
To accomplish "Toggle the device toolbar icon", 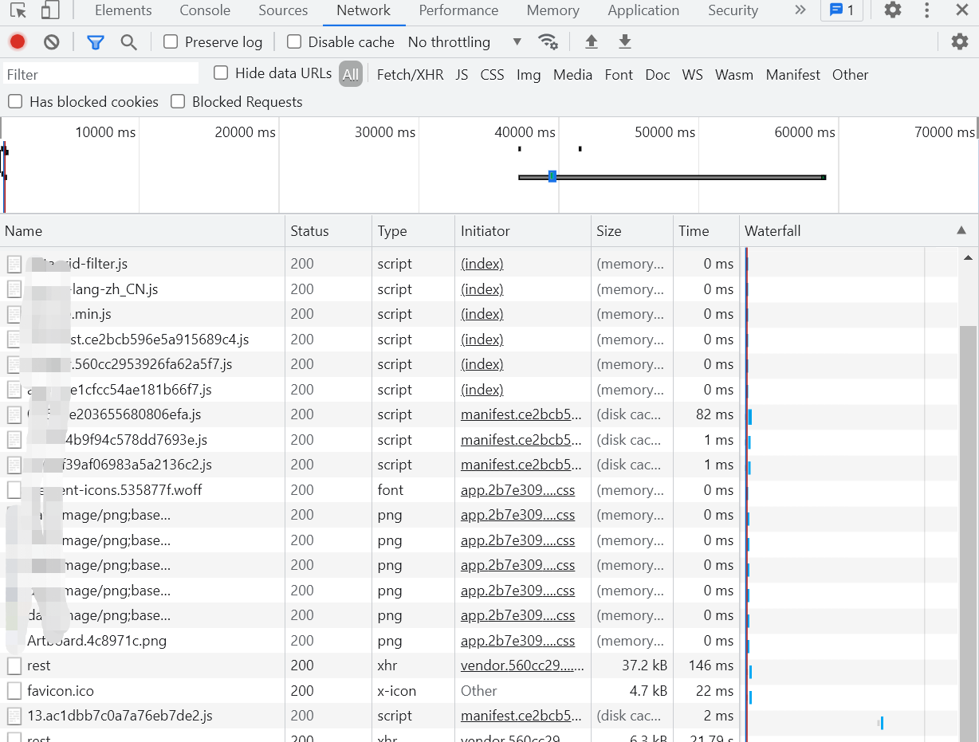I will 50,10.
